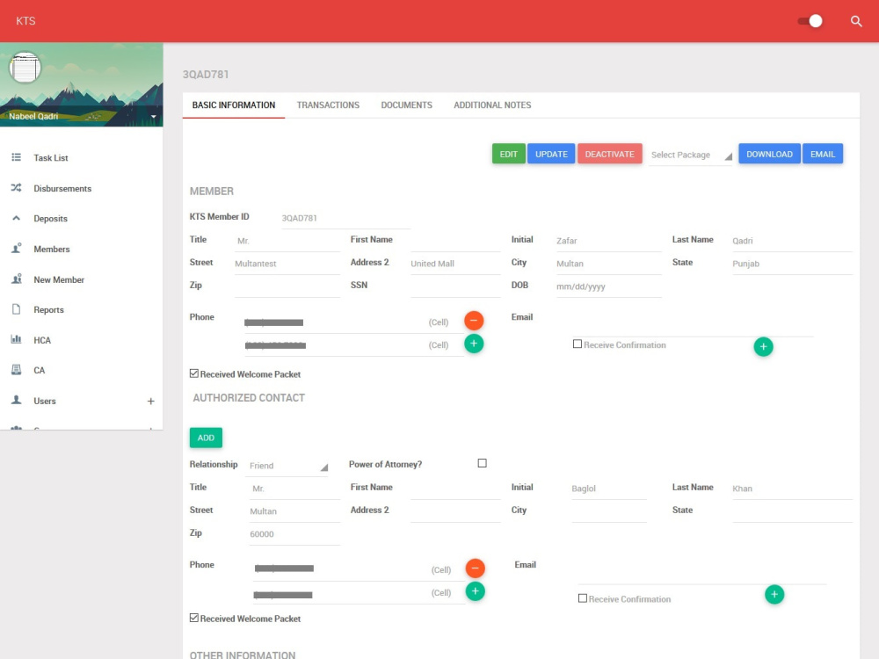Click the green Edit button

point(508,154)
